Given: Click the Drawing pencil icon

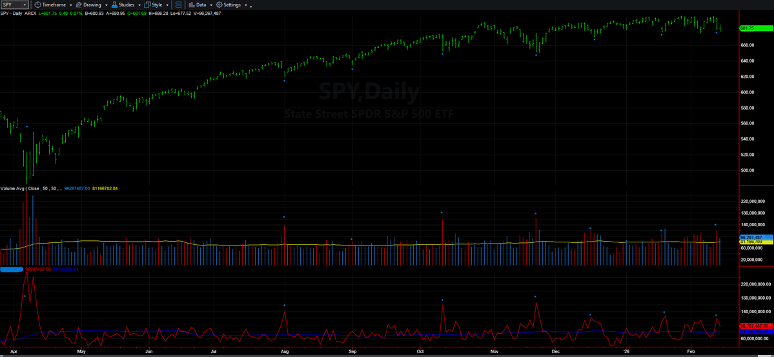Looking at the screenshot, I should pos(79,5).
